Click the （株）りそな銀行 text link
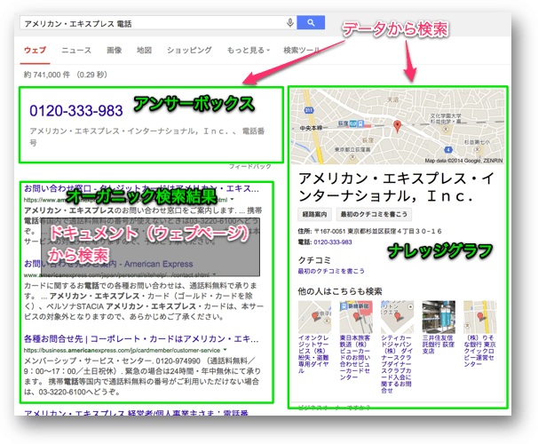The width and height of the screenshot is (538, 444). click(479, 351)
